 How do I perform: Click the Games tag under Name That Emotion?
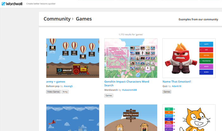coord(167,92)
